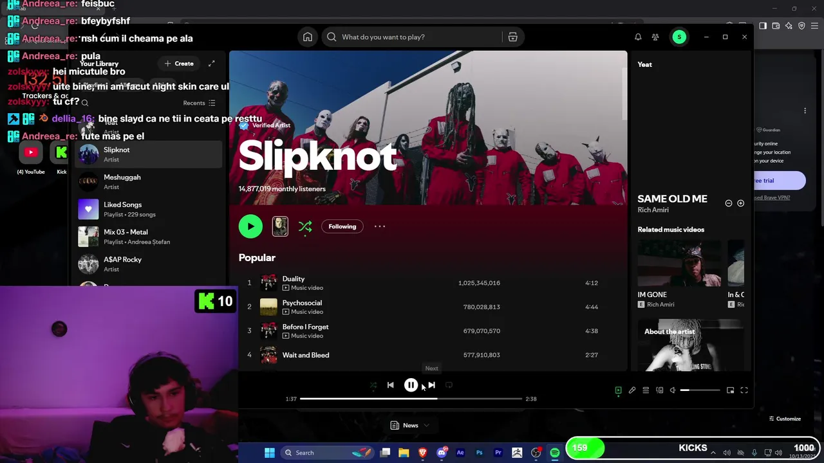Show hidden system tray icons chevron
824x463 pixels.
713,453
